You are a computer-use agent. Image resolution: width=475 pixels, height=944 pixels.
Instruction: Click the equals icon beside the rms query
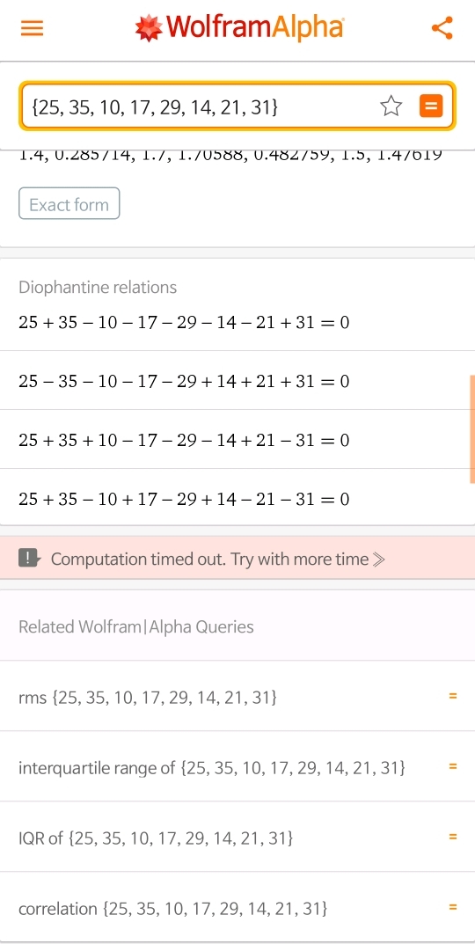[x=453, y=696]
